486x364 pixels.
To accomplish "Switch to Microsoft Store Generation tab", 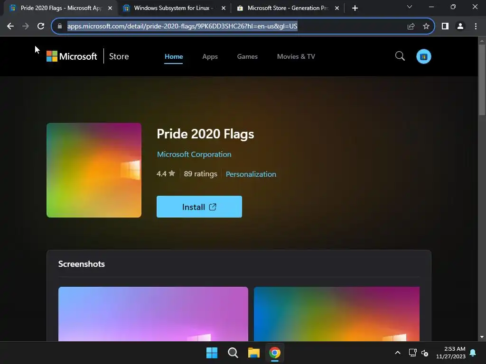I will 288,8.
